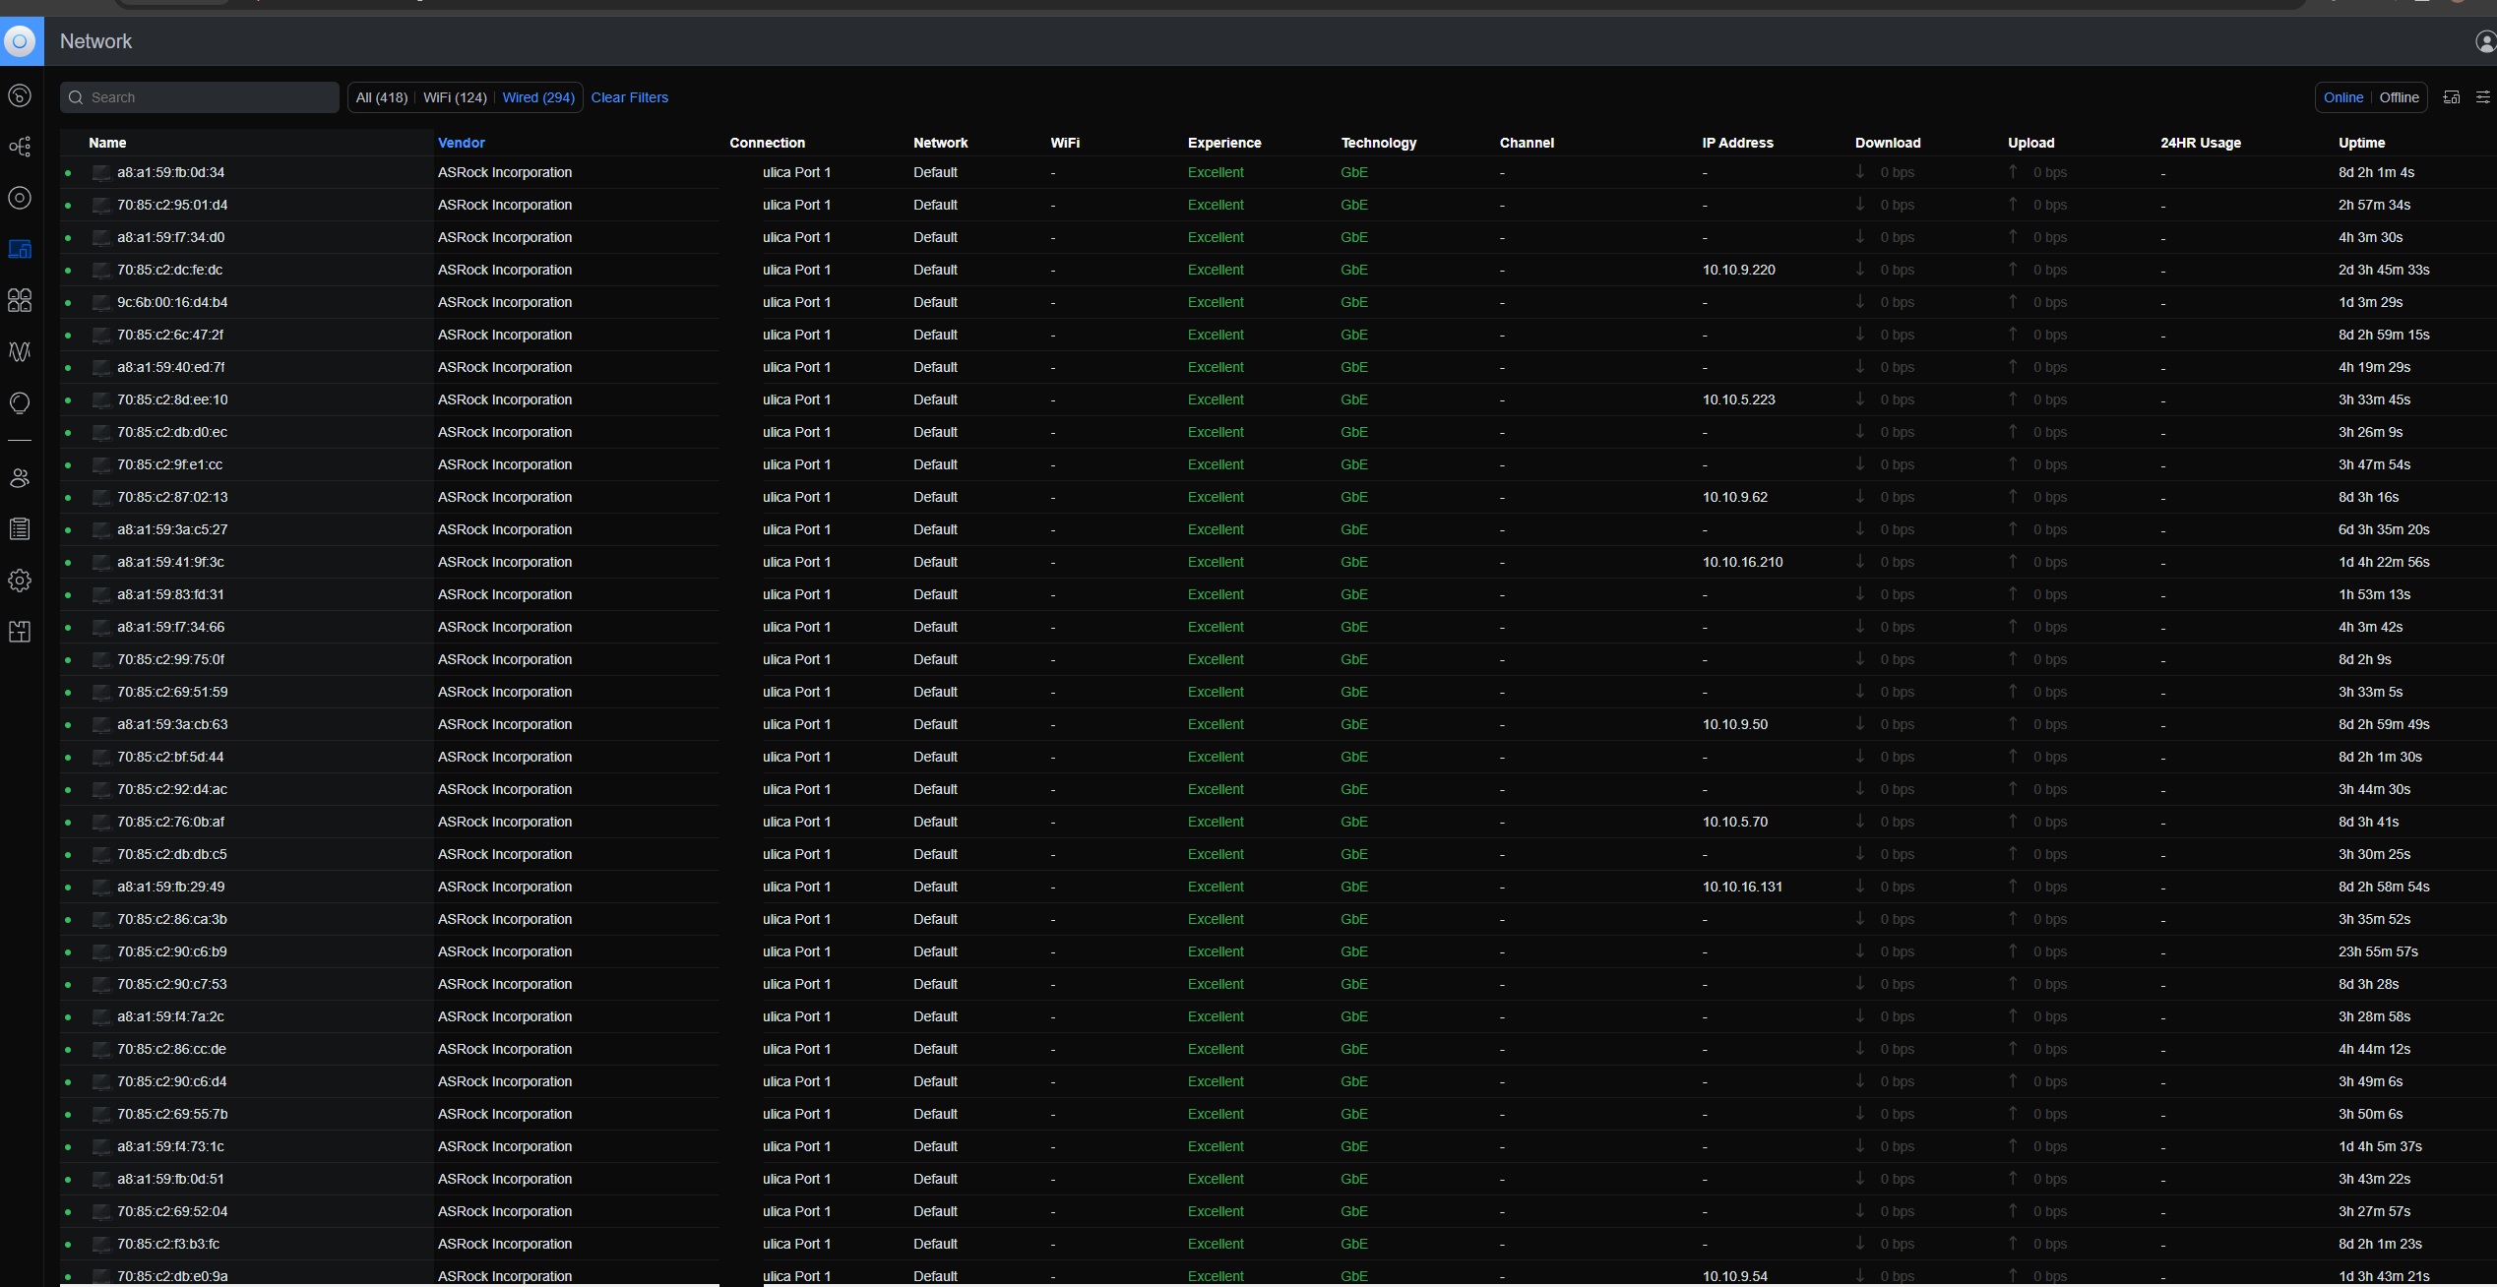Open client a8:a1:59:3a:cb:63
Viewport: 2497px width, 1287px height.
(x=172, y=724)
